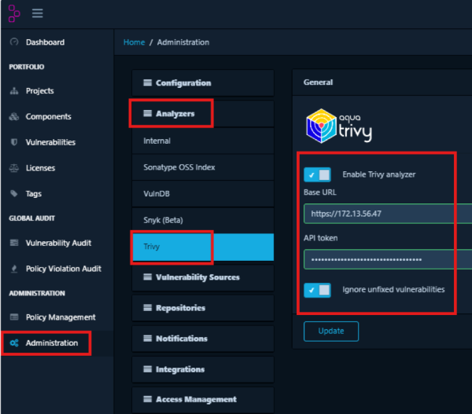Click the Base URL input field
The height and width of the screenshot is (414, 472).
387,214
